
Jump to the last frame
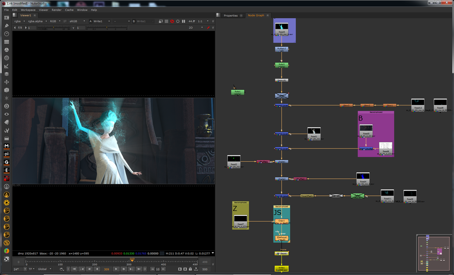tap(139, 269)
